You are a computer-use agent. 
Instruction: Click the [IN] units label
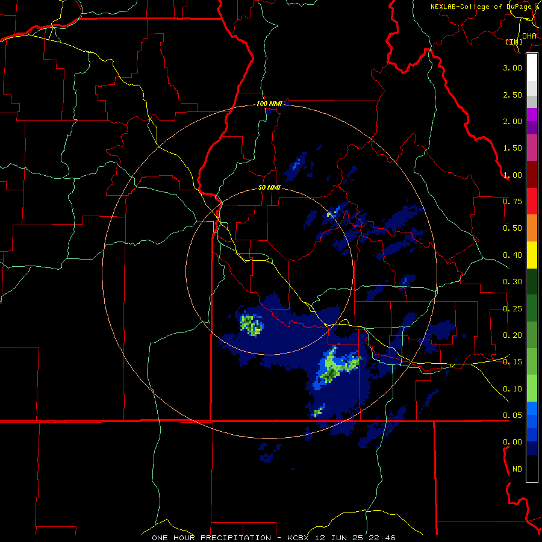(514, 42)
